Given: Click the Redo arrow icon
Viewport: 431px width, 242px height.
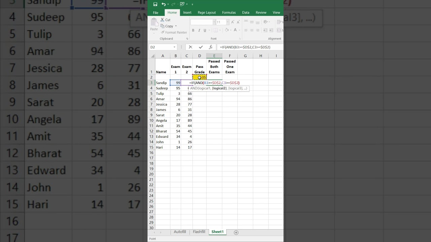Looking at the screenshot, I should [173, 4].
